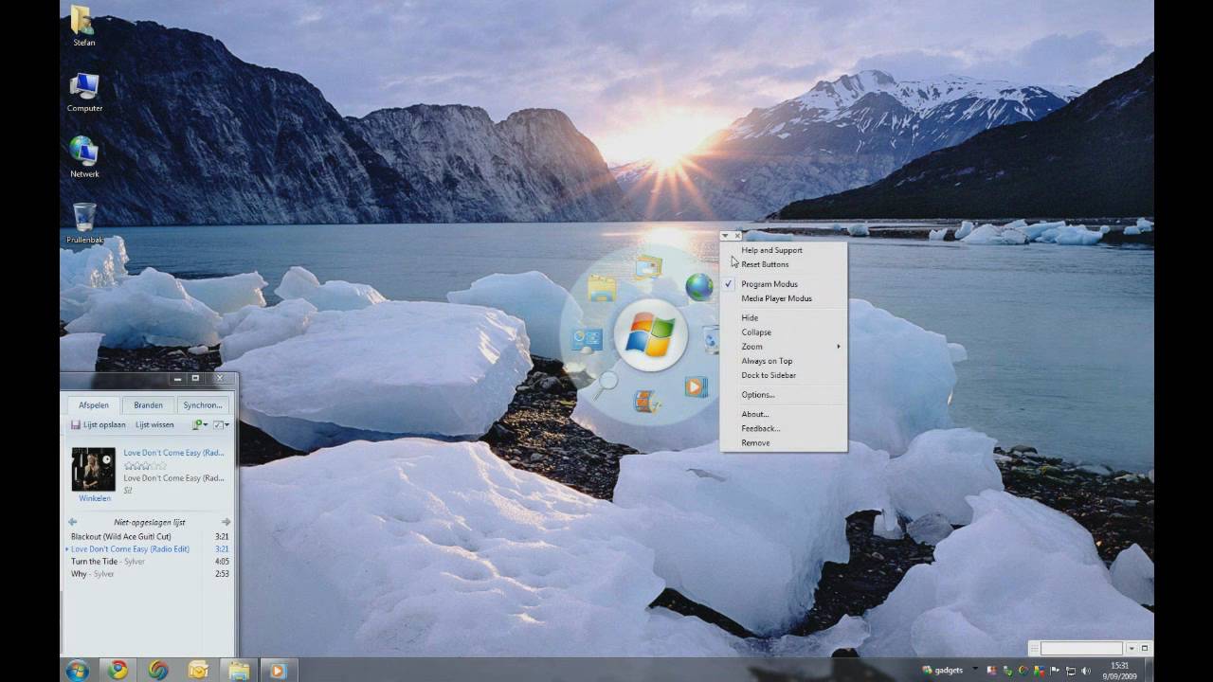The height and width of the screenshot is (682, 1213).
Task: Open the dropdown arrow on the floating input bar
Action: point(1131,649)
